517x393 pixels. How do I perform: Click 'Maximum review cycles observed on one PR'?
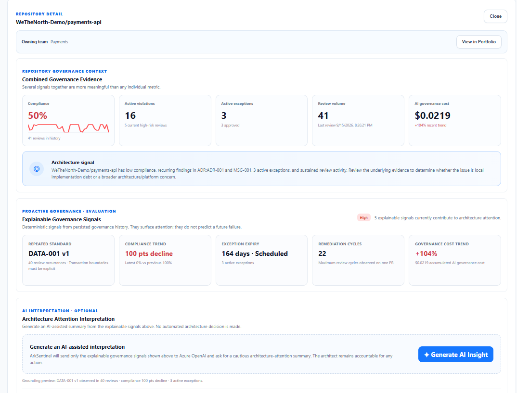pyautogui.click(x=356, y=263)
